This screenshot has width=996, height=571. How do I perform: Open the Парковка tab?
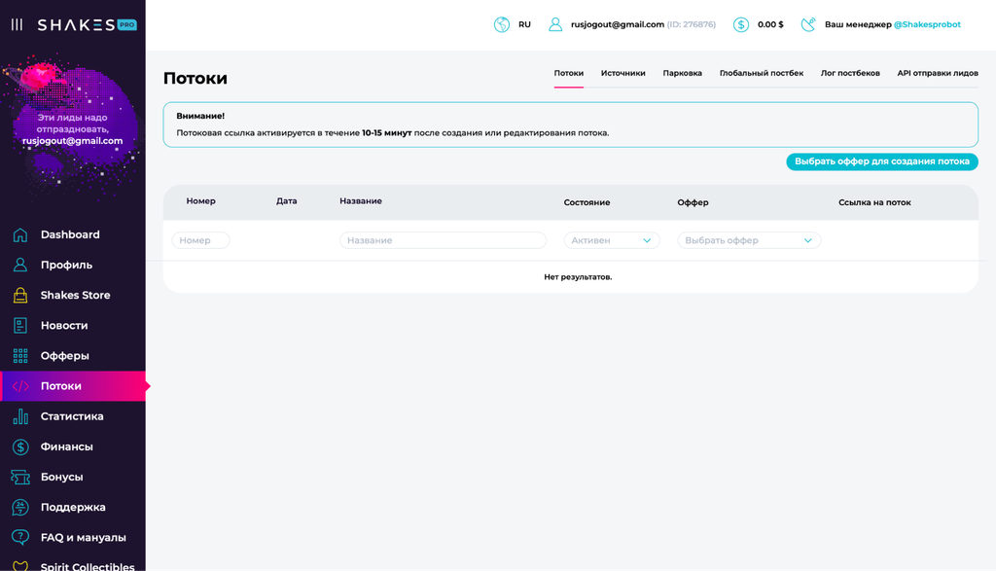click(x=682, y=73)
